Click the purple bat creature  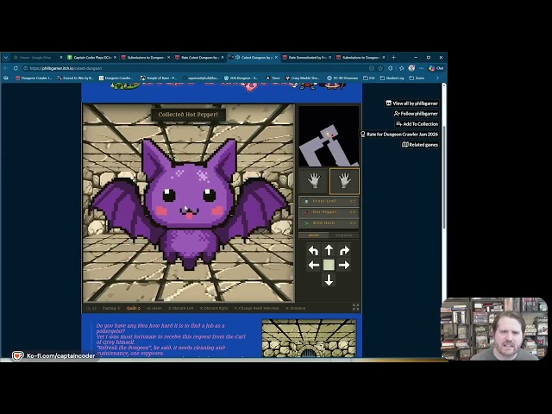tap(190, 203)
